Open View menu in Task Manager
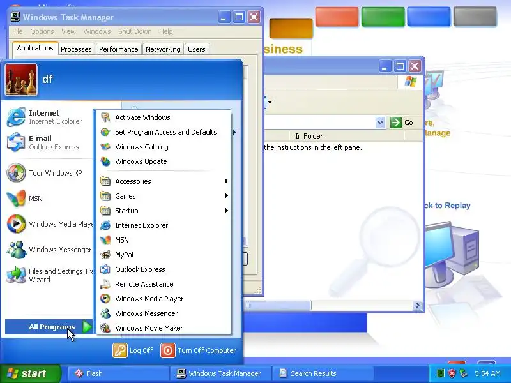 point(68,31)
